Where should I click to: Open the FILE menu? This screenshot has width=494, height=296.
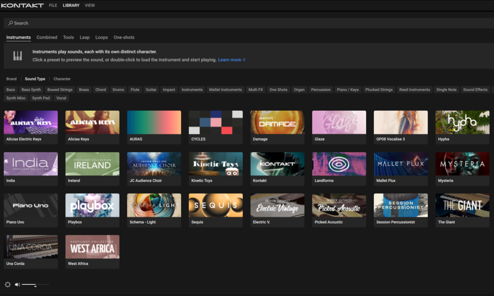pyautogui.click(x=53, y=5)
